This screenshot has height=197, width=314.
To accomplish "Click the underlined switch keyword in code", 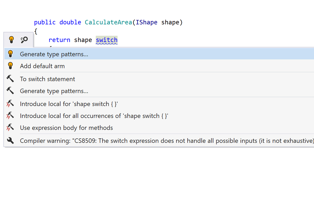I will (x=107, y=40).
